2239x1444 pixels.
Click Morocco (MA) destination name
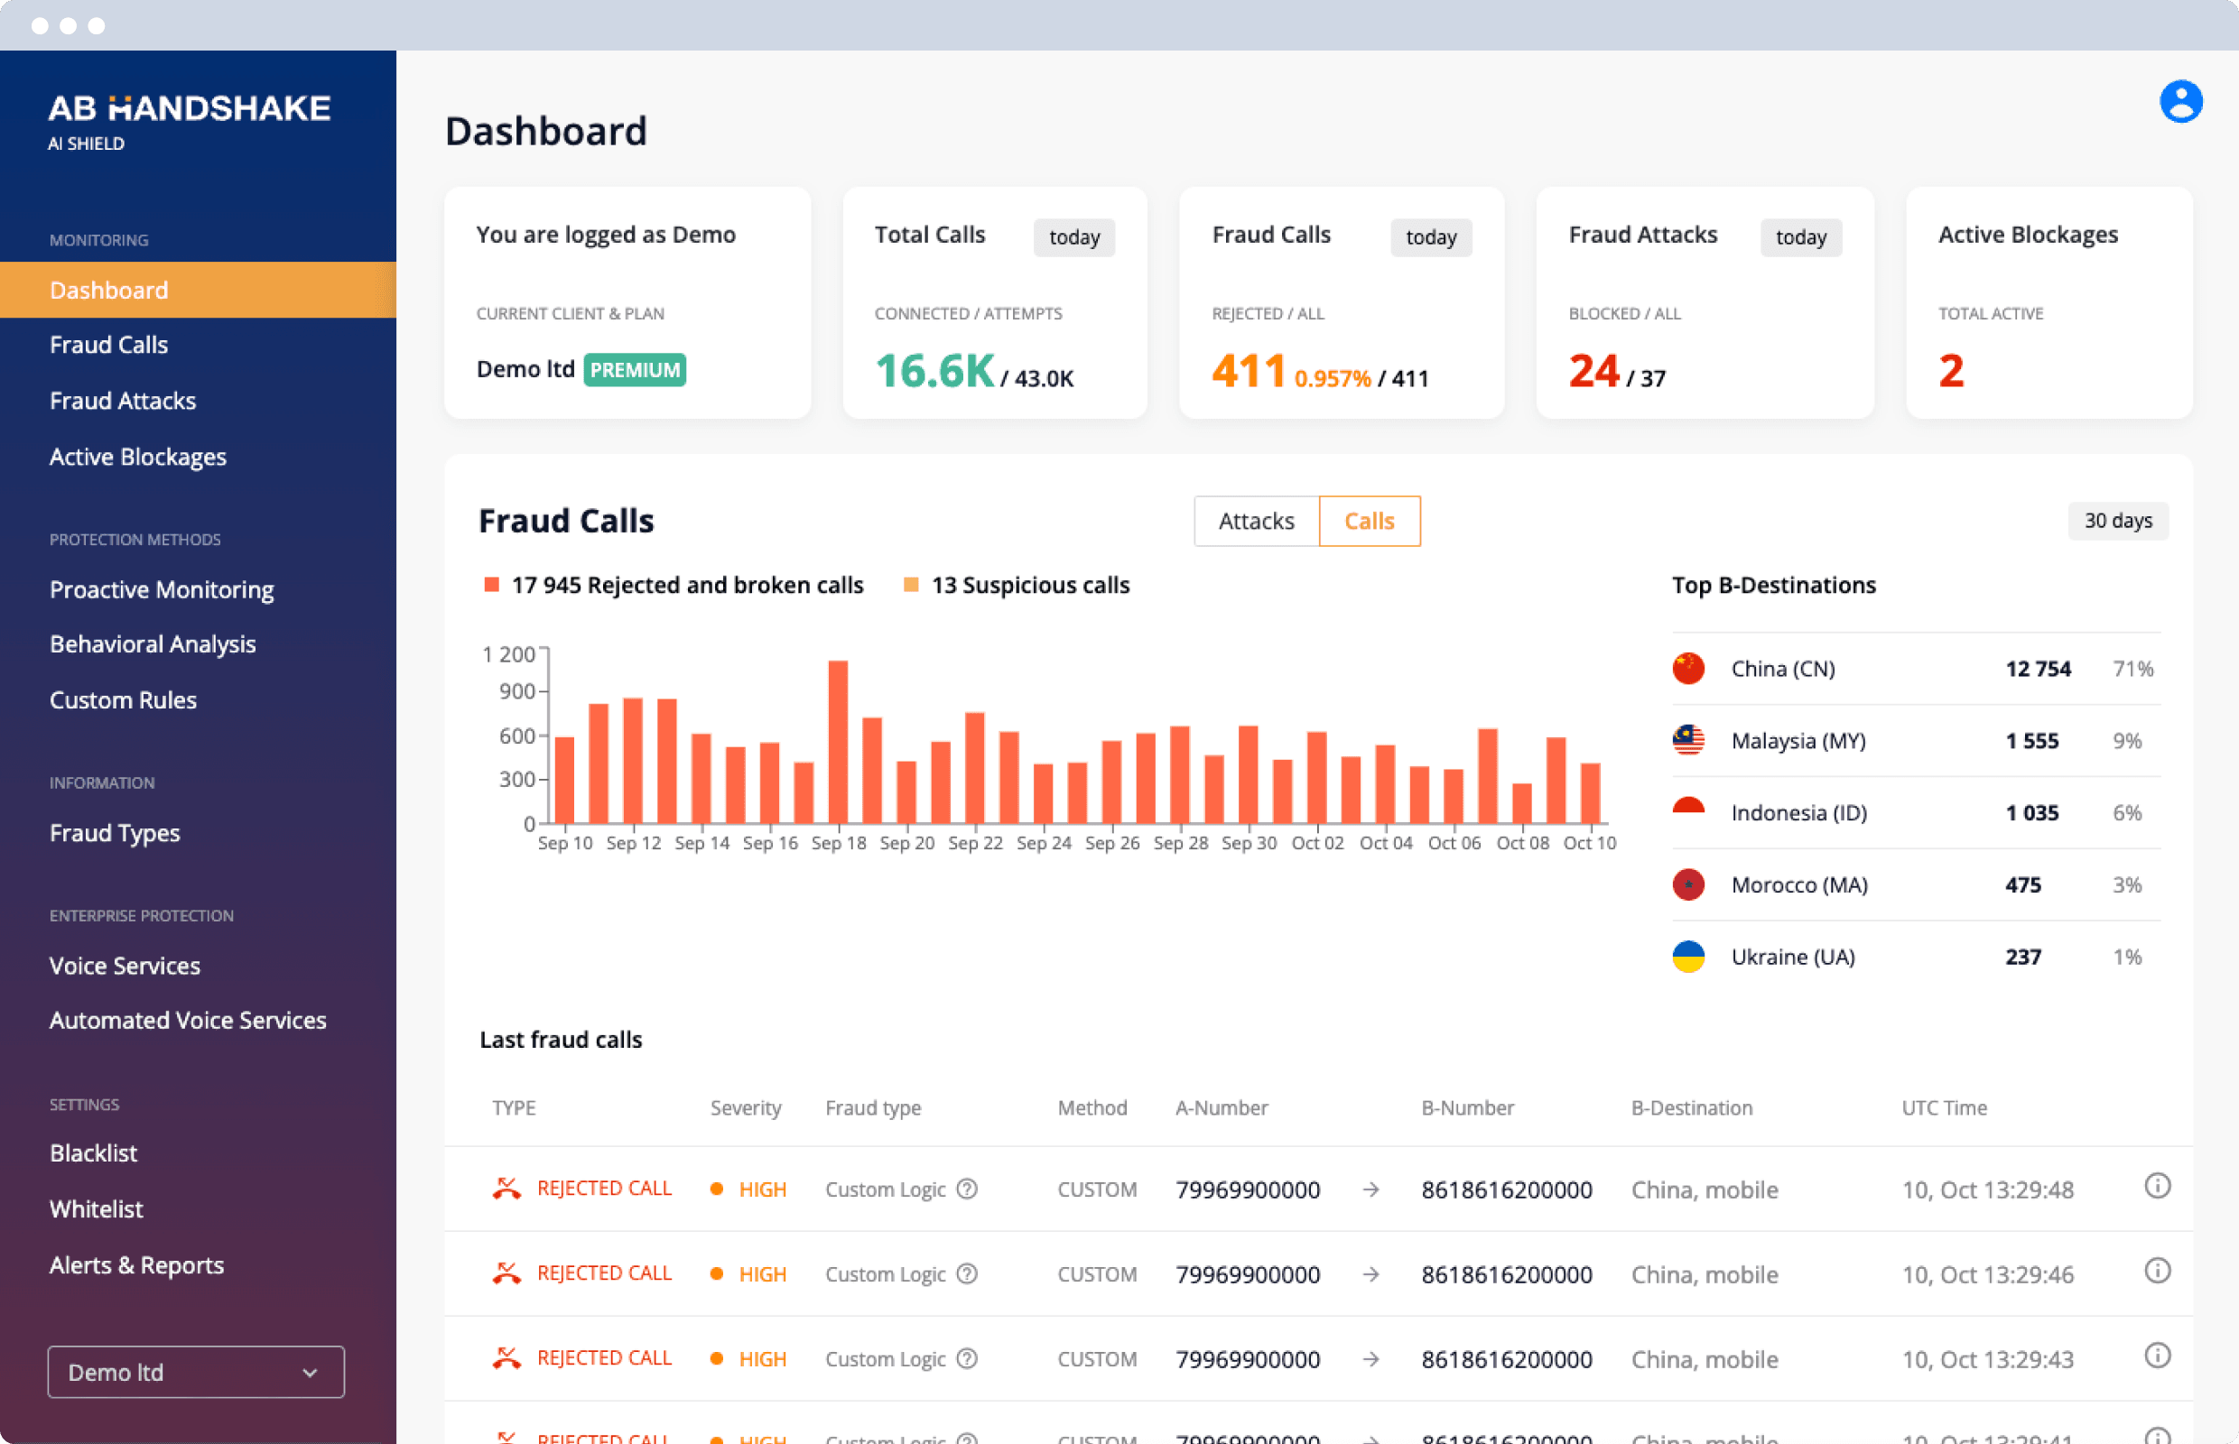coord(1799,885)
